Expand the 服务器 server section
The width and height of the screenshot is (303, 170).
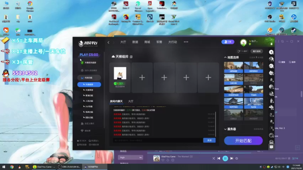(225, 129)
